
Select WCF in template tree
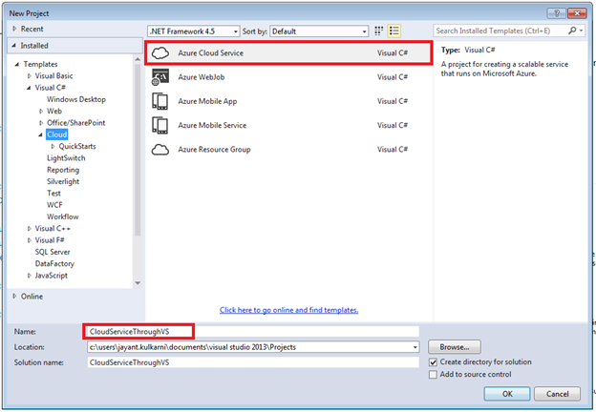point(54,205)
